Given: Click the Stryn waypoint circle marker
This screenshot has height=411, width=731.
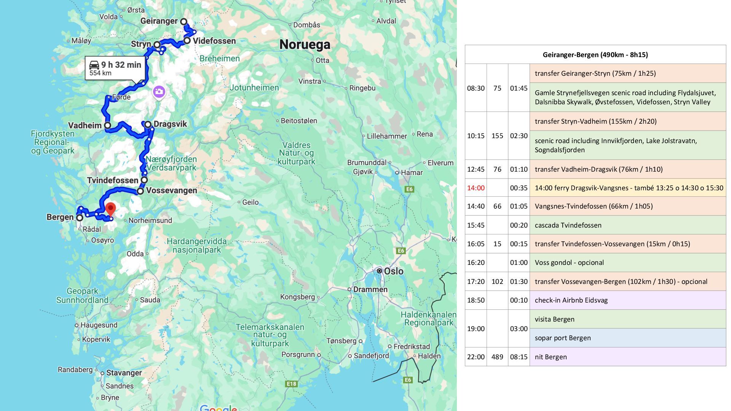Looking at the screenshot, I should click(x=157, y=45).
